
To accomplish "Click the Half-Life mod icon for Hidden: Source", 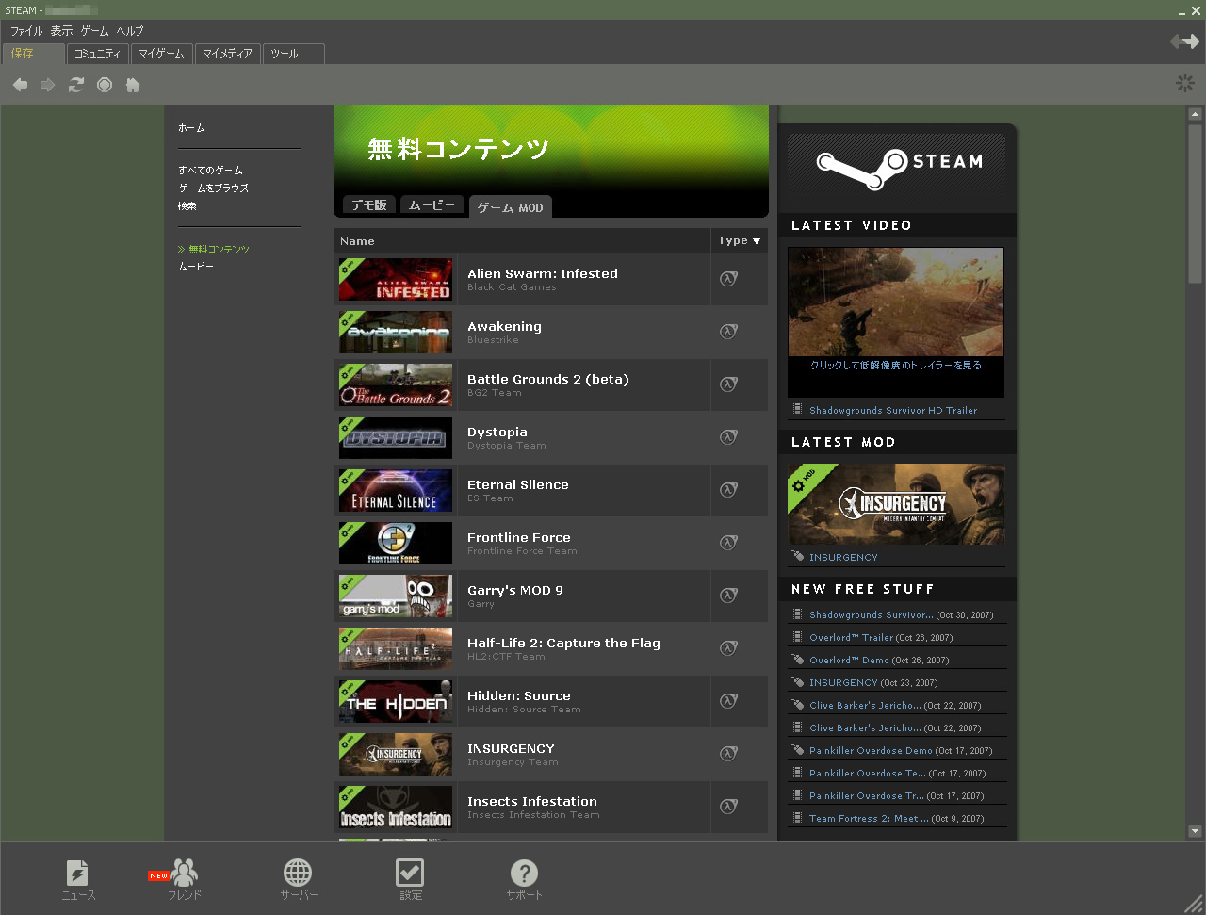I will [x=728, y=700].
